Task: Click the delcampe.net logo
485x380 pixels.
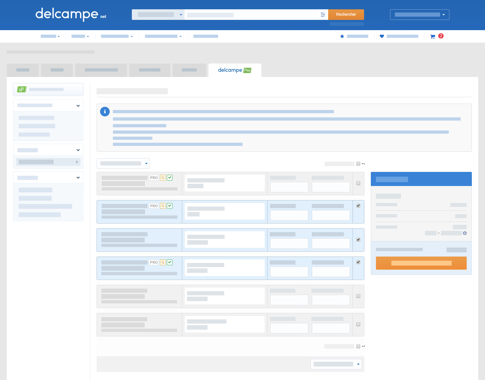Action: (71, 14)
